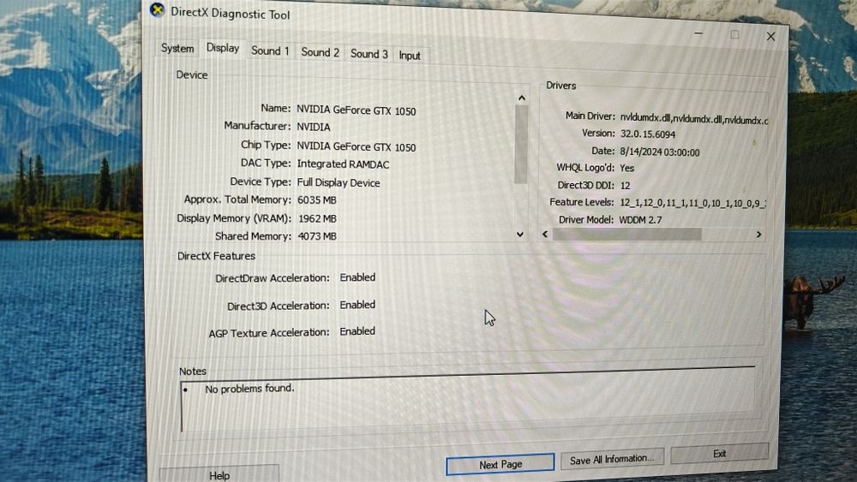
Task: Click the Full Display Device value
Action: click(339, 183)
